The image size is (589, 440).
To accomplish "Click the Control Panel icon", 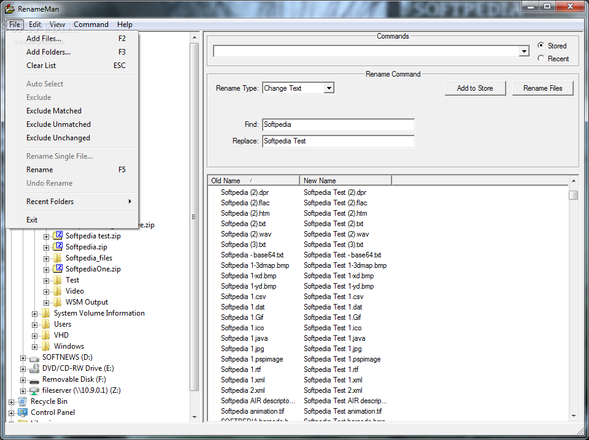I will (23, 412).
